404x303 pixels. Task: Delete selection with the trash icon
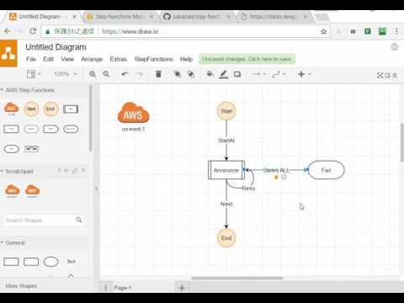pos(158,74)
